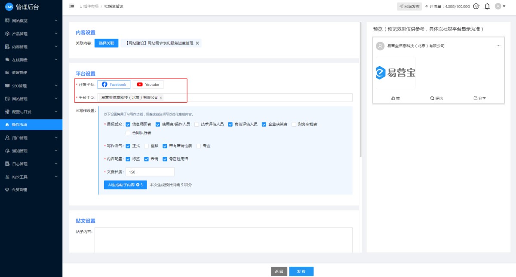
Task: Enable the 技术评估人员 checkbox
Action: (x=197, y=124)
